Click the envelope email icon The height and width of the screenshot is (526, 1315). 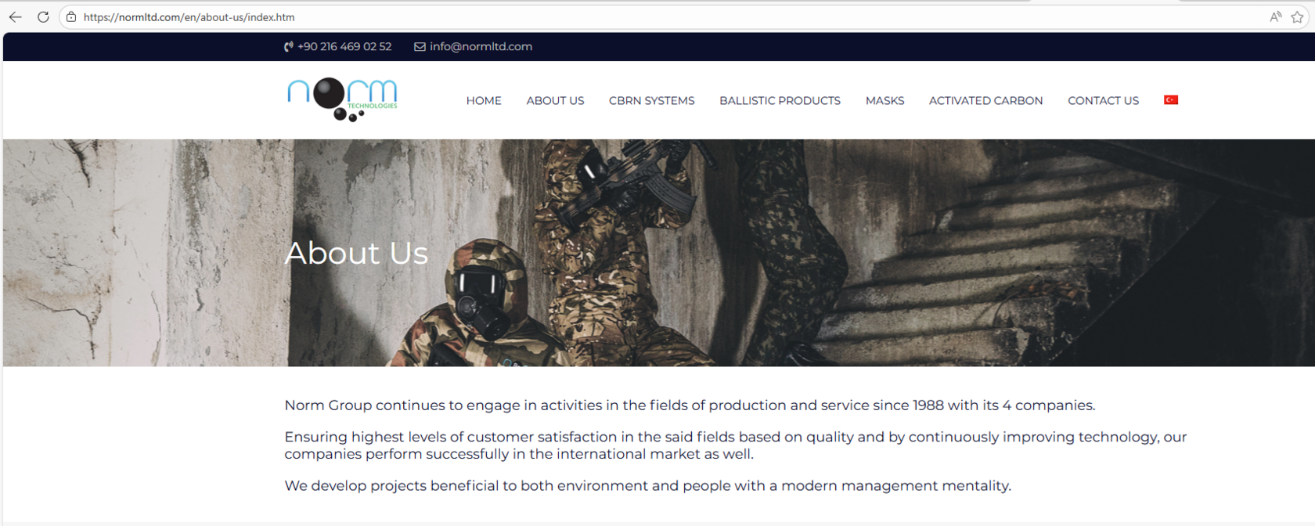click(420, 47)
